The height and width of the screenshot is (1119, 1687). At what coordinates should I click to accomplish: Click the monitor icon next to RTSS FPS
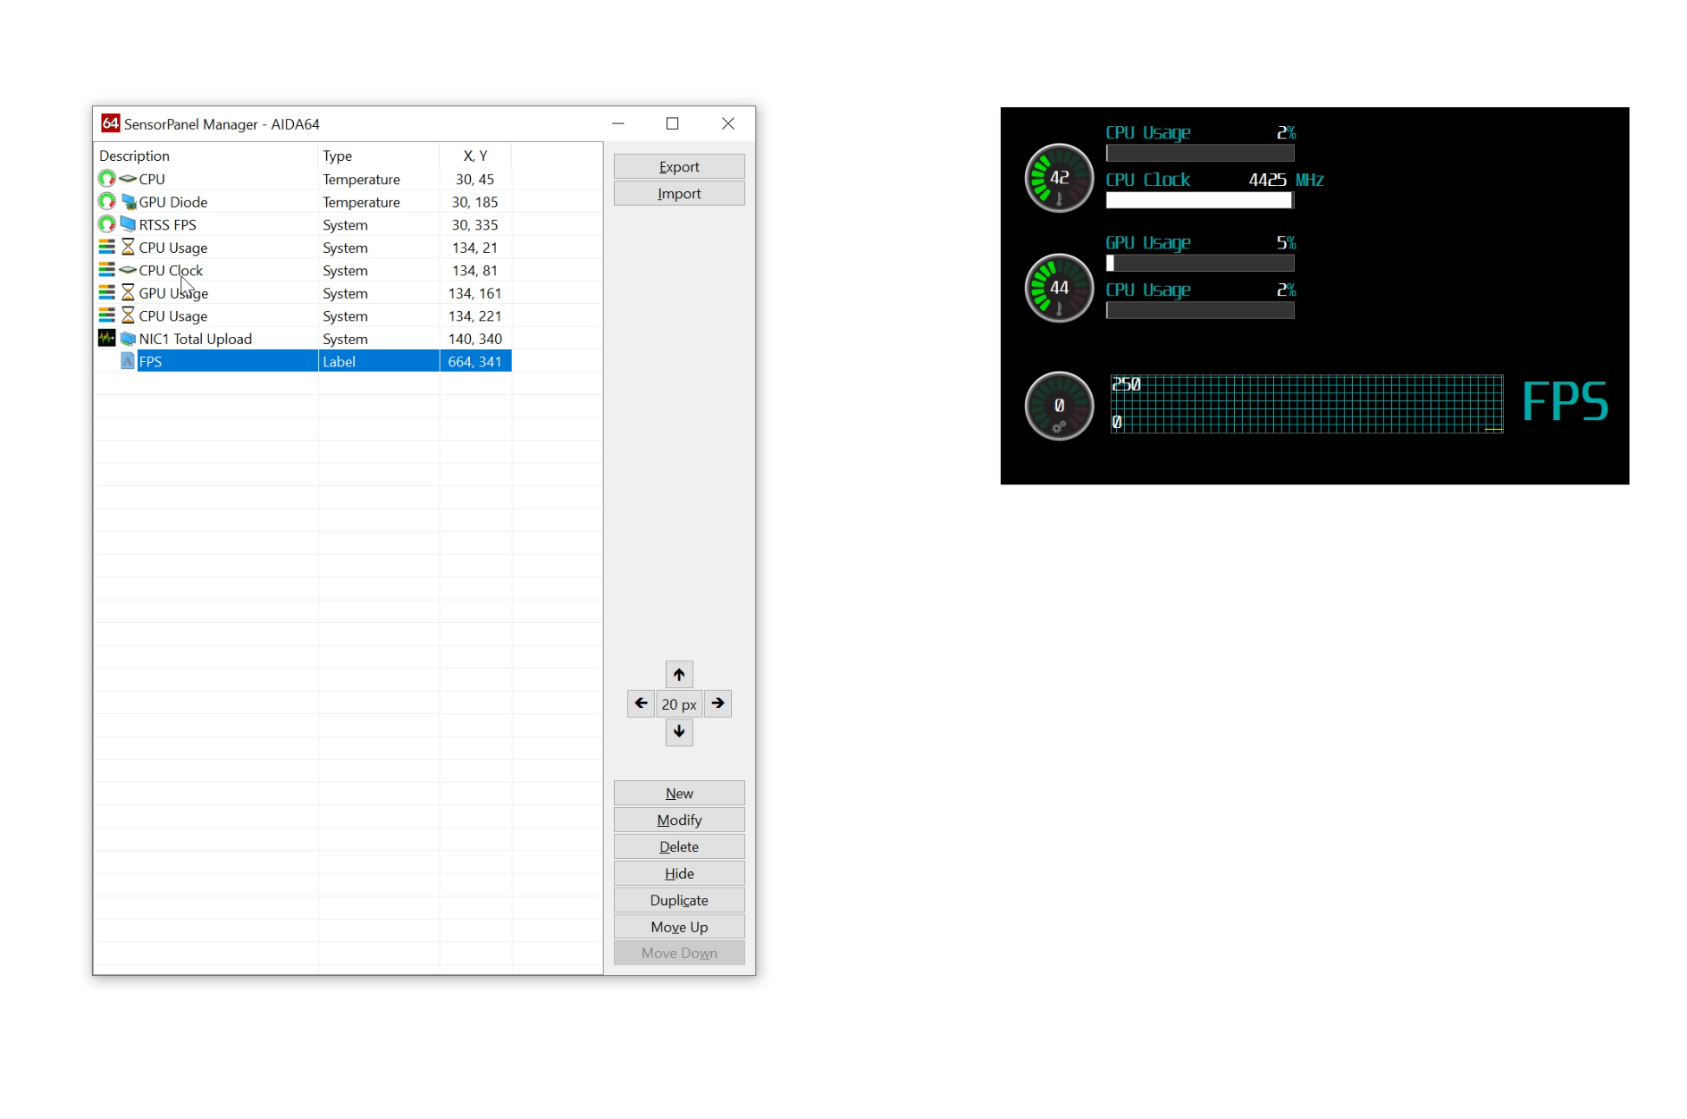128,224
